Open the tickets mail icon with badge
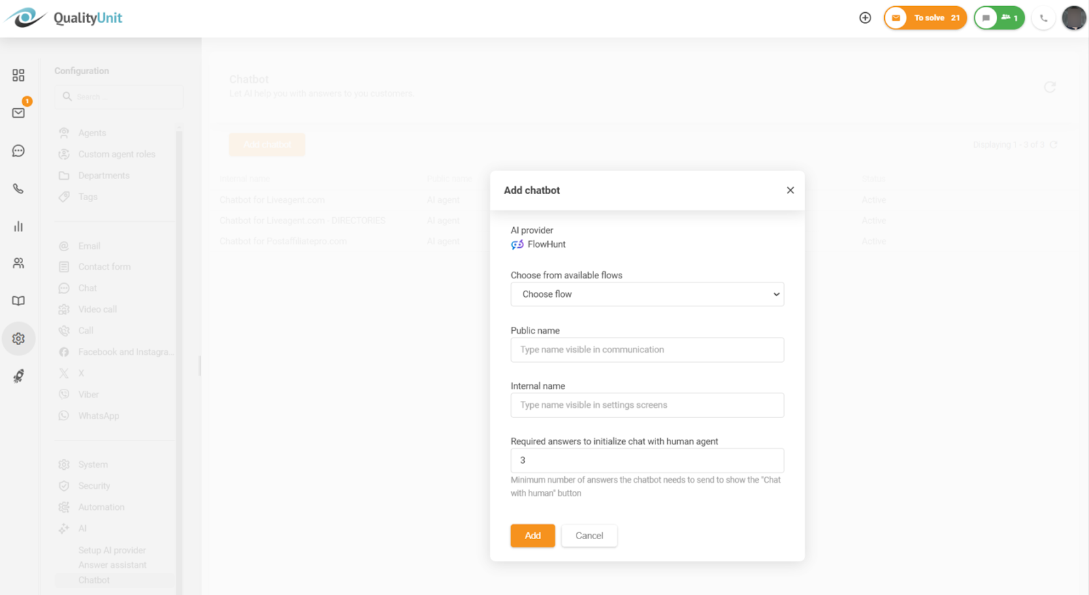The image size is (1089, 595). tap(18, 112)
